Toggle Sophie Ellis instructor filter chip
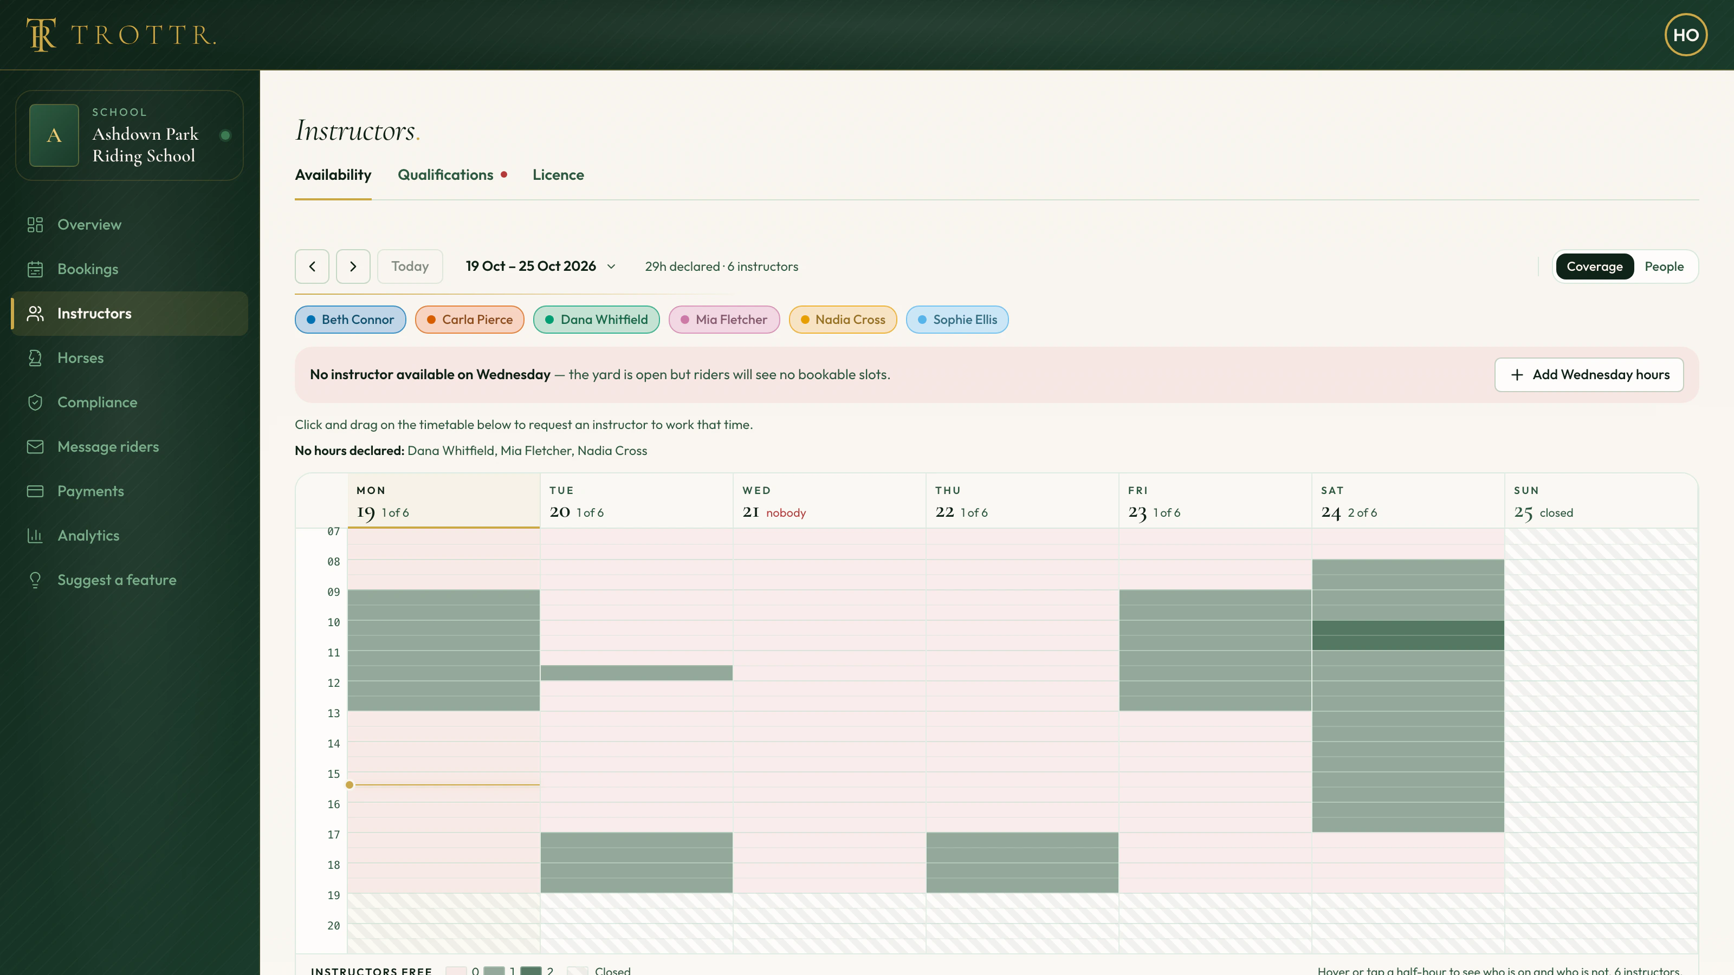 [956, 320]
